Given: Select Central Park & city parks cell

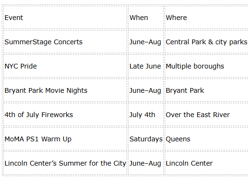Looking at the screenshot, I should coord(207,42).
